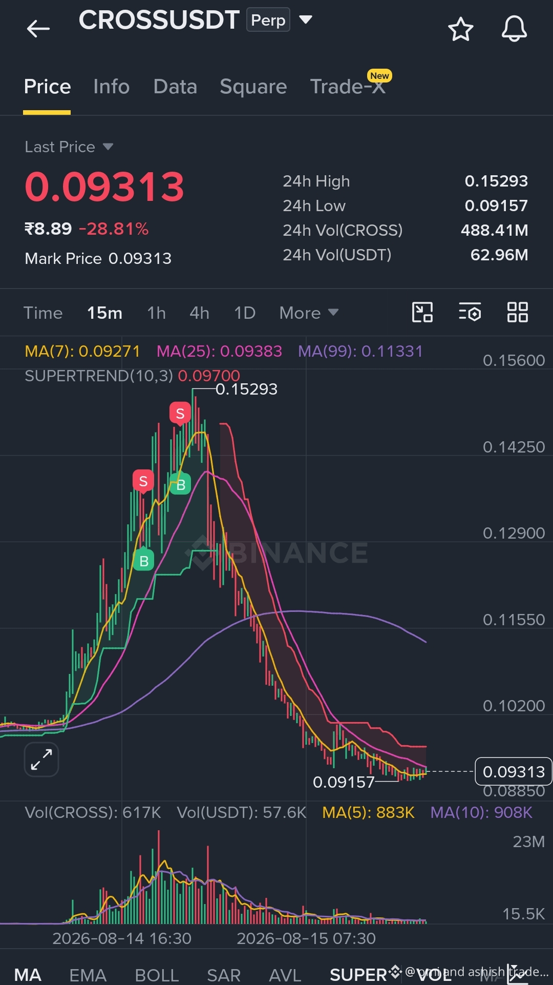Select the Time chart interval
Screen dimensions: 553x985
(43, 313)
